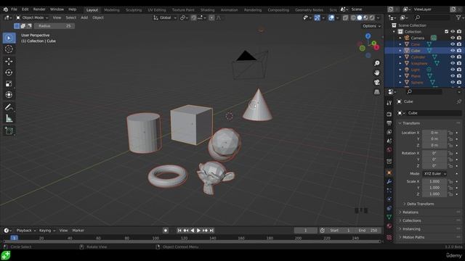Switch to the Animation workspace tab
465x261 pixels.
[x=230, y=9]
